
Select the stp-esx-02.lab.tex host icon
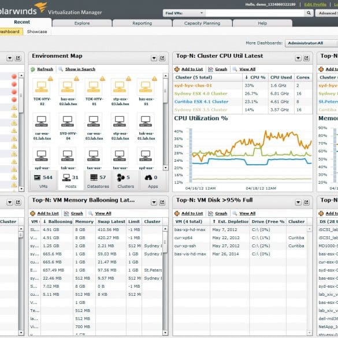(x=120, y=121)
